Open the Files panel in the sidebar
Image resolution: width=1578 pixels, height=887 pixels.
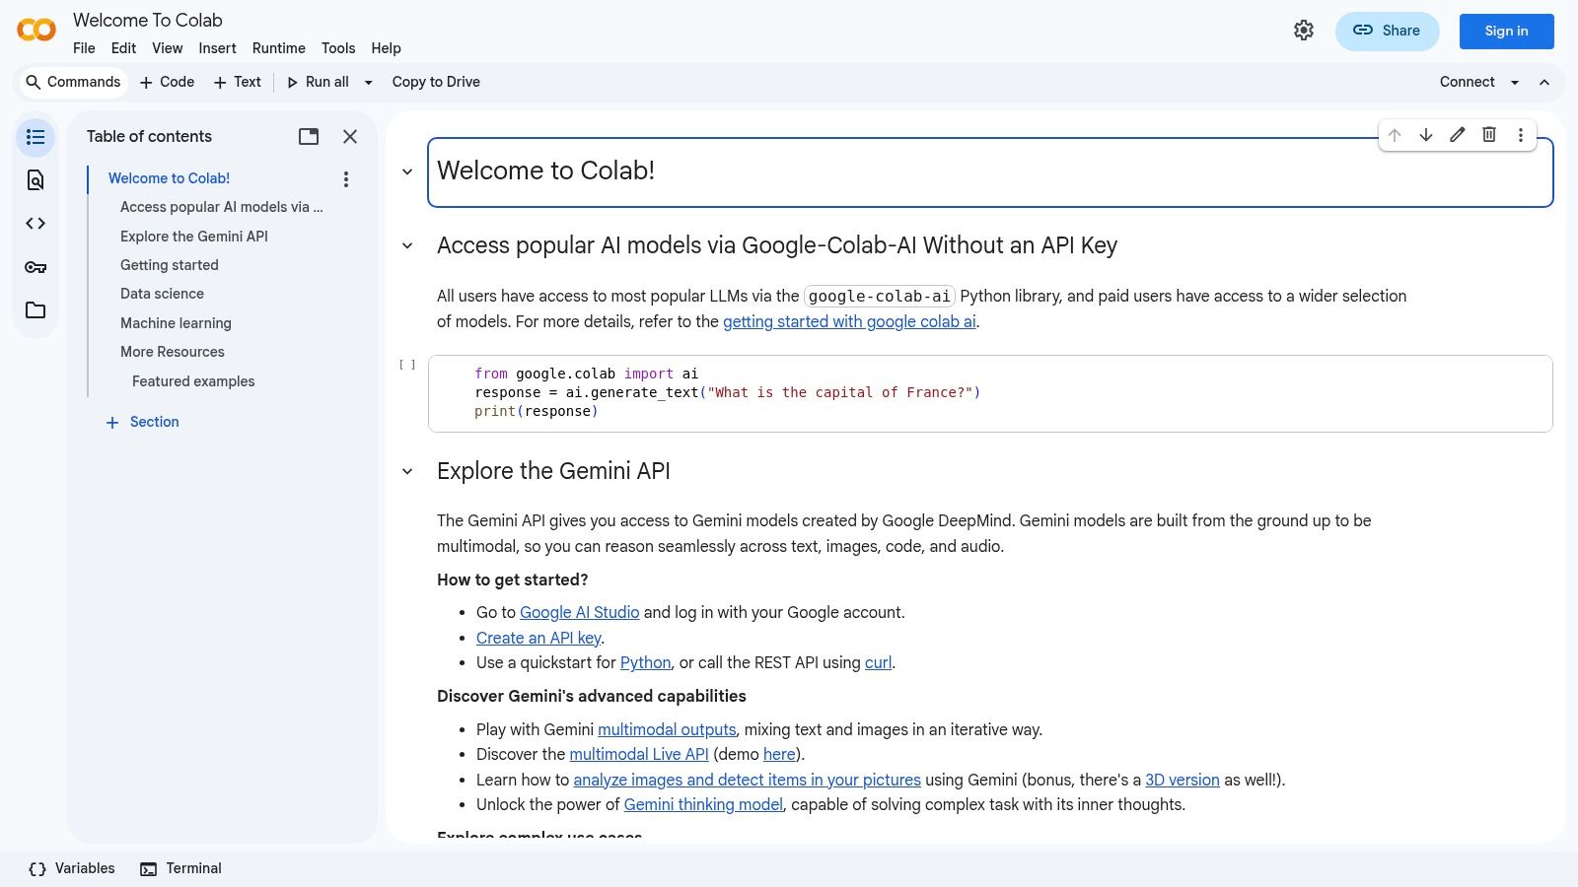[x=35, y=309]
